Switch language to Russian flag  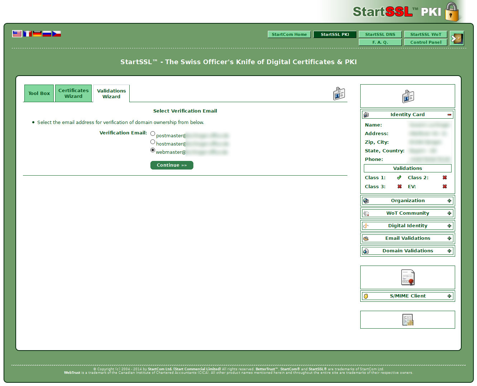tap(47, 34)
